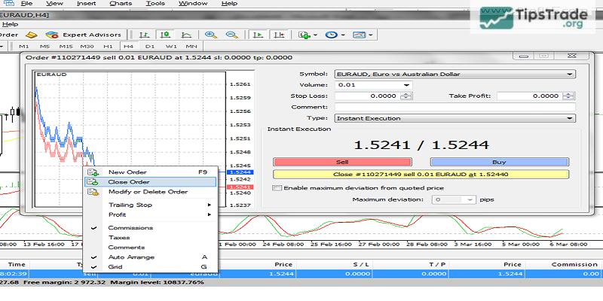
Task: Switch chart to candlestick mode
Action: [164, 35]
